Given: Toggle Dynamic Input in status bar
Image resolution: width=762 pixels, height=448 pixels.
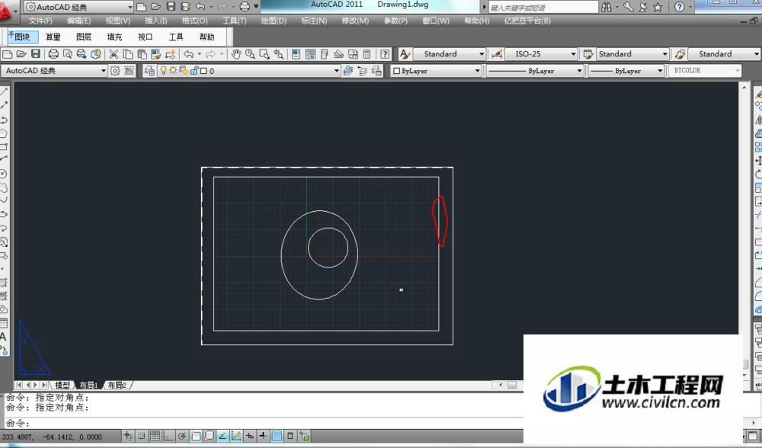Looking at the screenshot, I should (249, 436).
